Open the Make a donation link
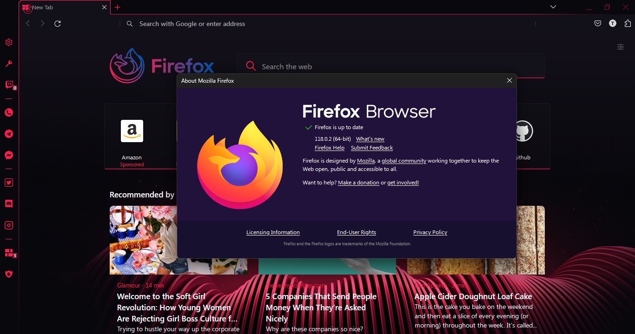This screenshot has width=635, height=334. point(358,183)
